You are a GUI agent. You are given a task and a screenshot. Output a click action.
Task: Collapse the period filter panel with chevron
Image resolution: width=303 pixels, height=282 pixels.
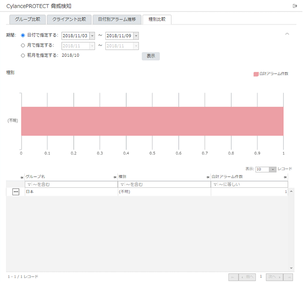click(287, 34)
